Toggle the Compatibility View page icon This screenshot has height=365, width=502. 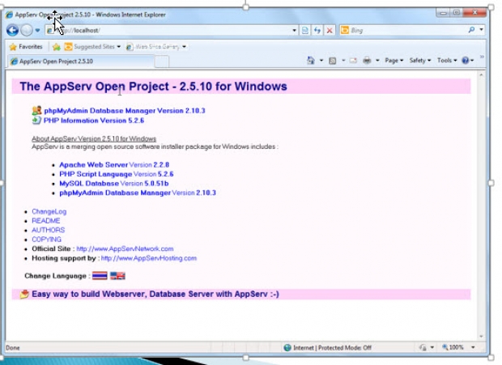[x=305, y=31]
